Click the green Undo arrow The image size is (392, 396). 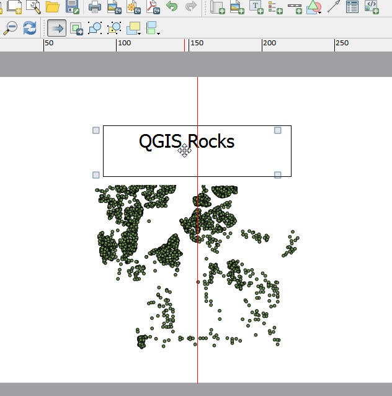172,7
